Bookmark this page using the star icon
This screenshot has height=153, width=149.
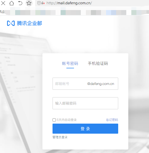pos(29,3)
